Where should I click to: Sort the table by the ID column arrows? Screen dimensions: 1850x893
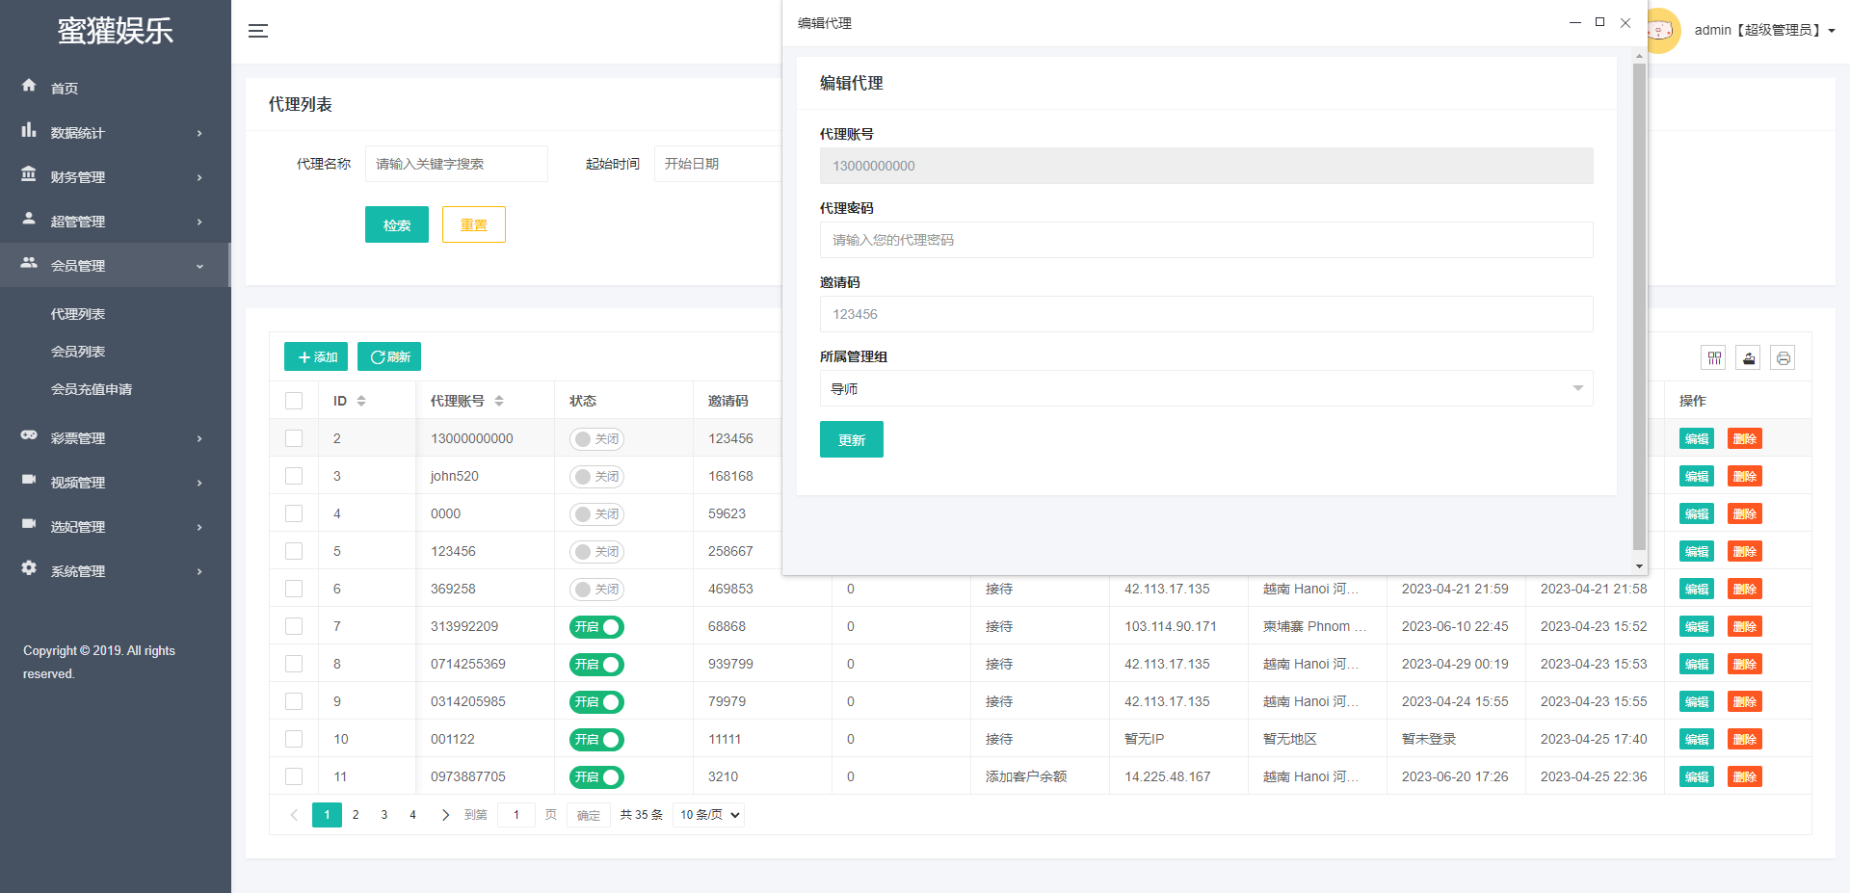point(361,401)
